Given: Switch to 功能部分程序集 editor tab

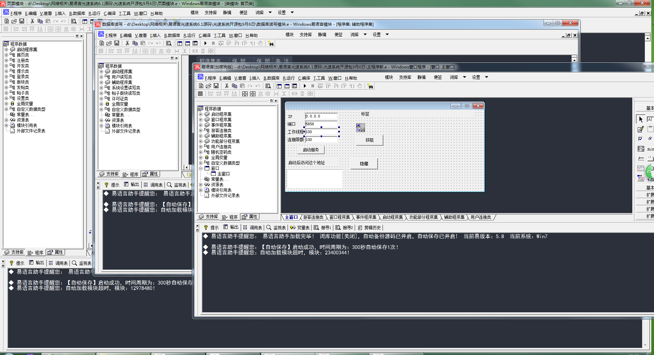Looking at the screenshot, I should (x=423, y=217).
